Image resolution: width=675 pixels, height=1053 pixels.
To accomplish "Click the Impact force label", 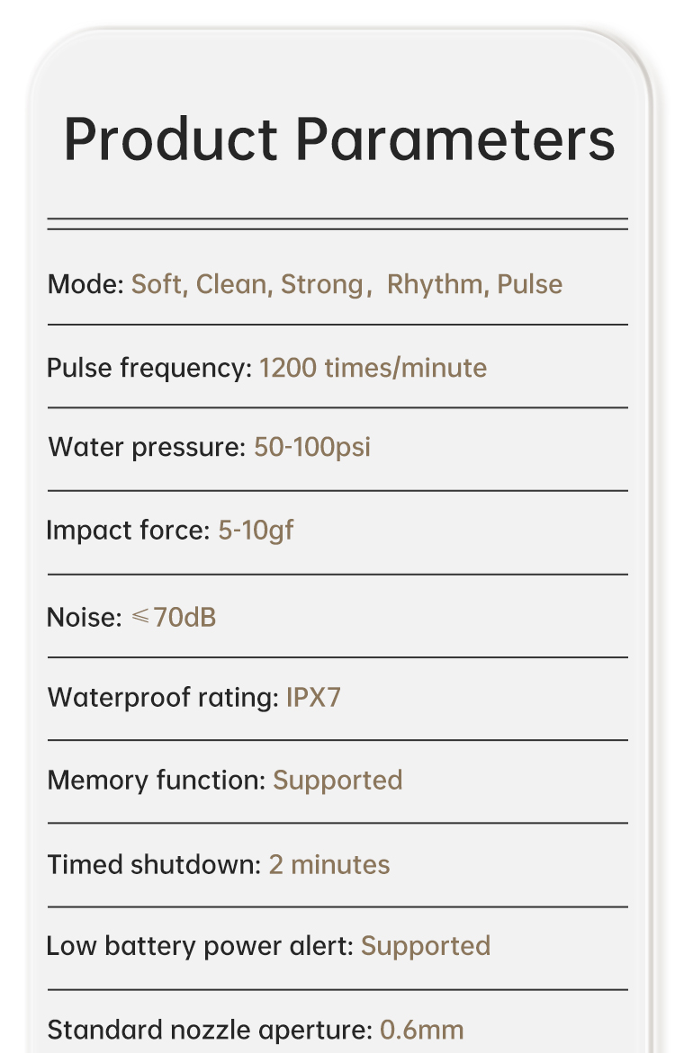I will (128, 531).
